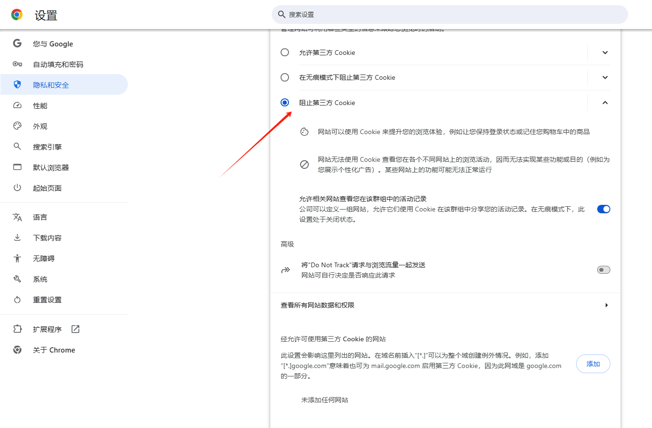
Task: Click the Do Not Track arrow icon
Action: [285, 270]
